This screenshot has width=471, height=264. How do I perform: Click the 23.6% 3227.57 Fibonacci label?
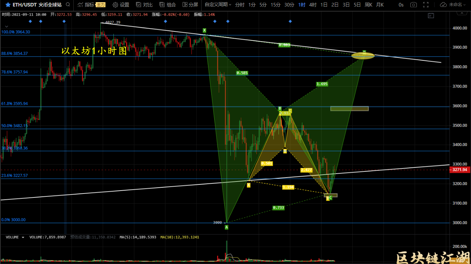tap(14, 175)
